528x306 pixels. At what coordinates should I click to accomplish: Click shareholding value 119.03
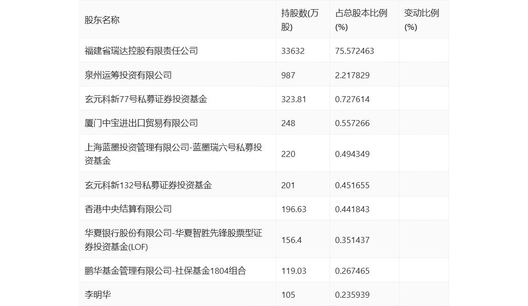(294, 271)
